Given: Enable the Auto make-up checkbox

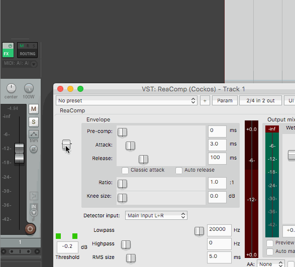Looking at the screenshot, I should point(270,251).
